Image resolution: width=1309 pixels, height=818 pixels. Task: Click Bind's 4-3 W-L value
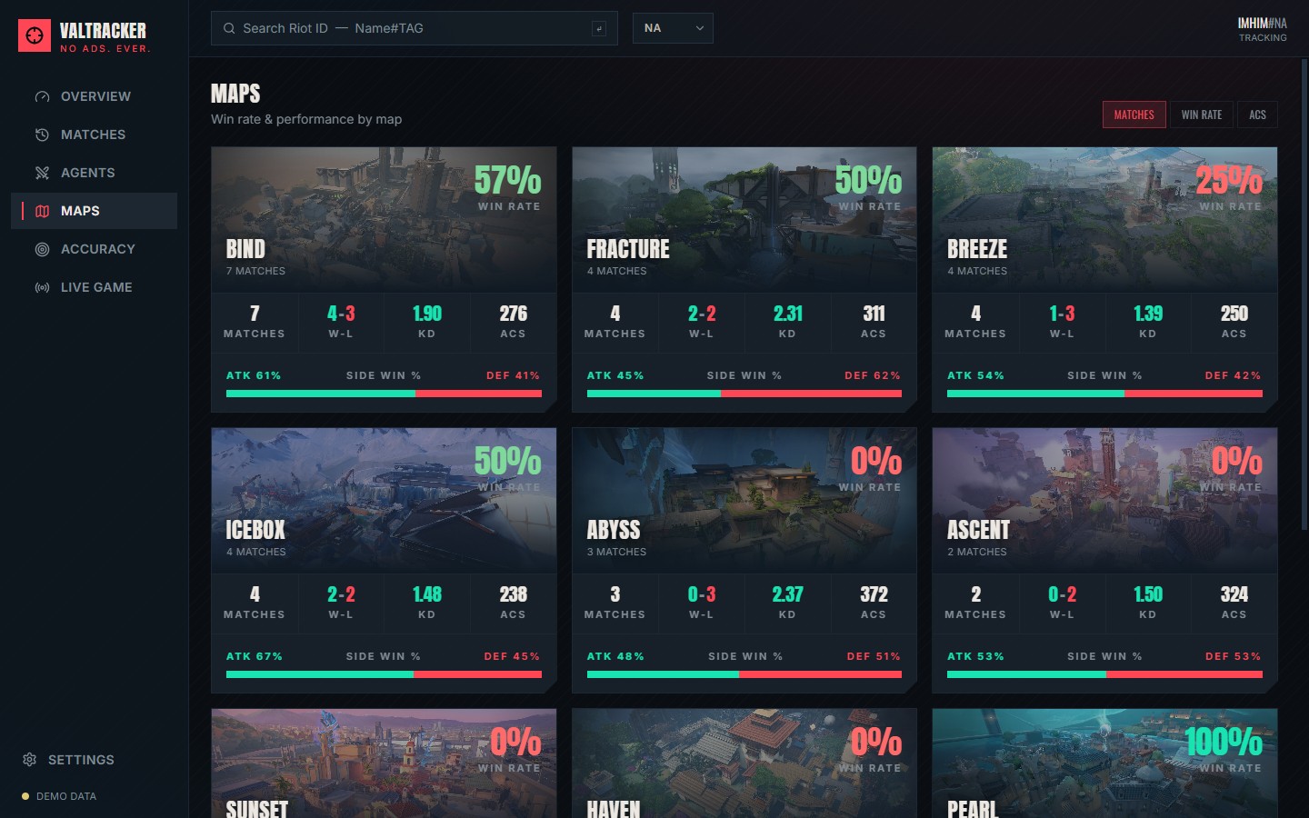[x=341, y=314]
